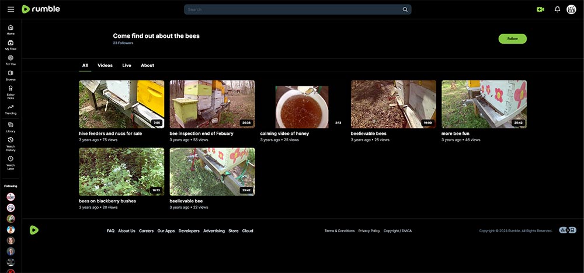Open My Feed in sidebar
584x273 pixels.
11,45
